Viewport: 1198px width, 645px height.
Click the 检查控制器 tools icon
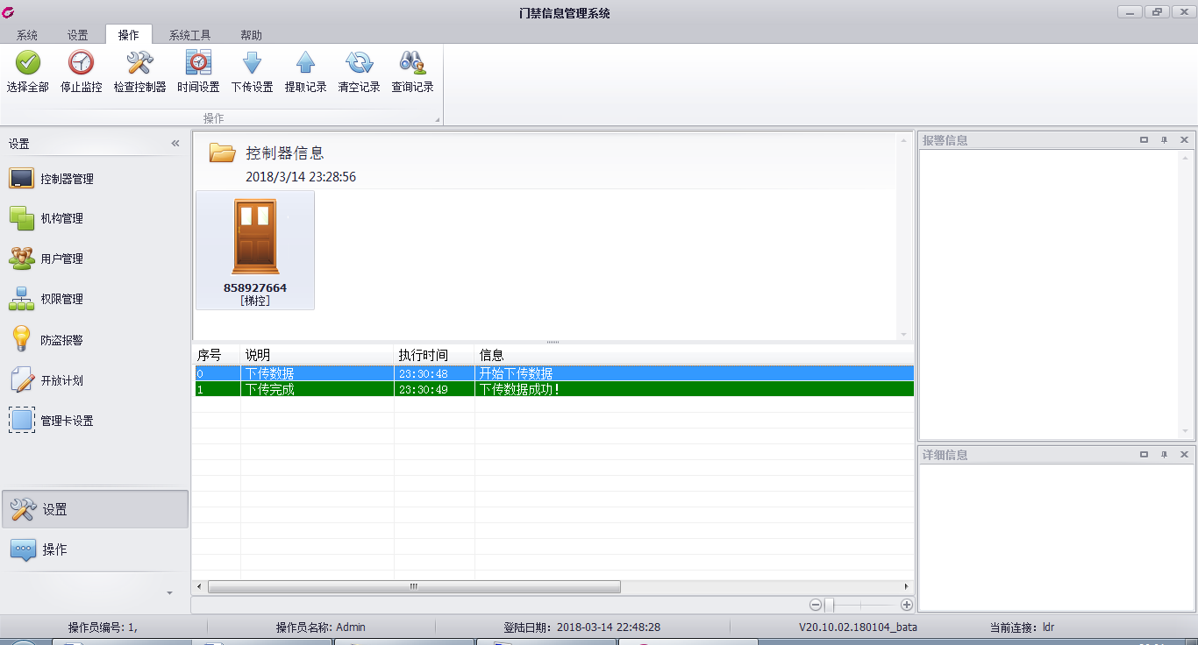tap(139, 62)
